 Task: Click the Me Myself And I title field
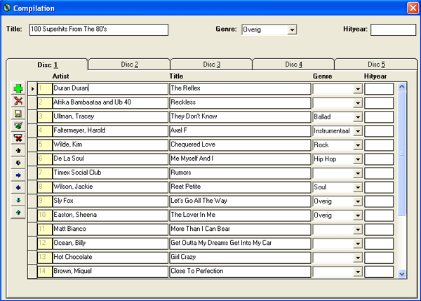point(240,159)
